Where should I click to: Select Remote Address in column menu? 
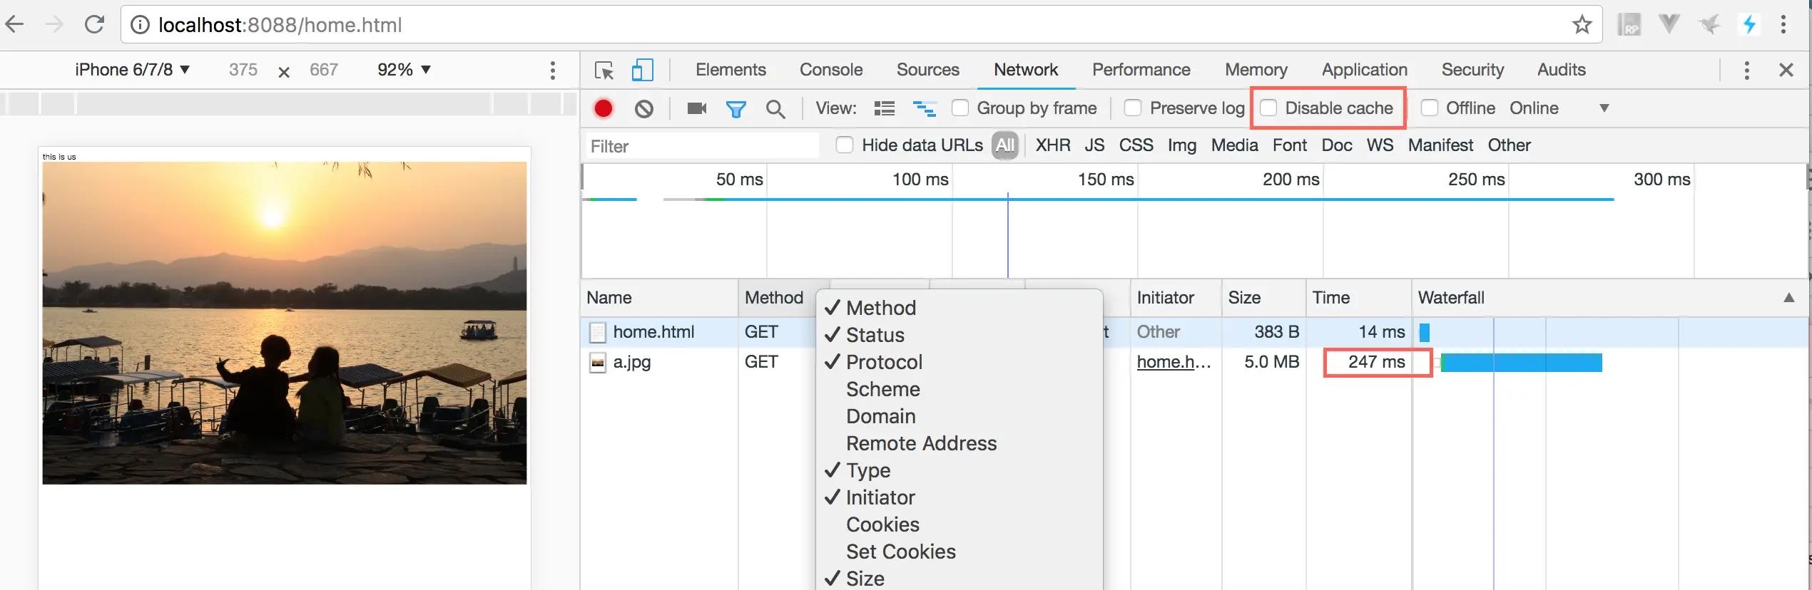coord(921,443)
